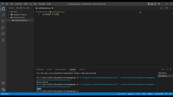Show errors and warnings count in status bar
173x97 pixels.
(x=5, y=94)
